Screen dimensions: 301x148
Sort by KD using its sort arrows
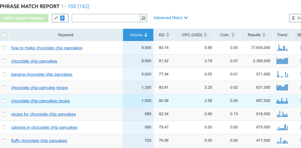coord(168,35)
